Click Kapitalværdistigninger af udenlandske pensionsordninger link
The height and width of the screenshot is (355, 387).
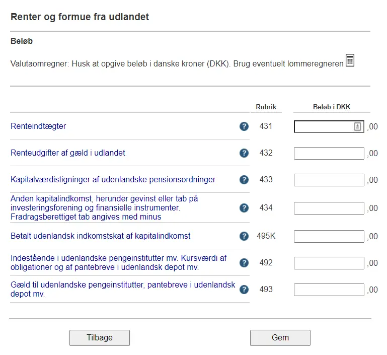coord(113,179)
